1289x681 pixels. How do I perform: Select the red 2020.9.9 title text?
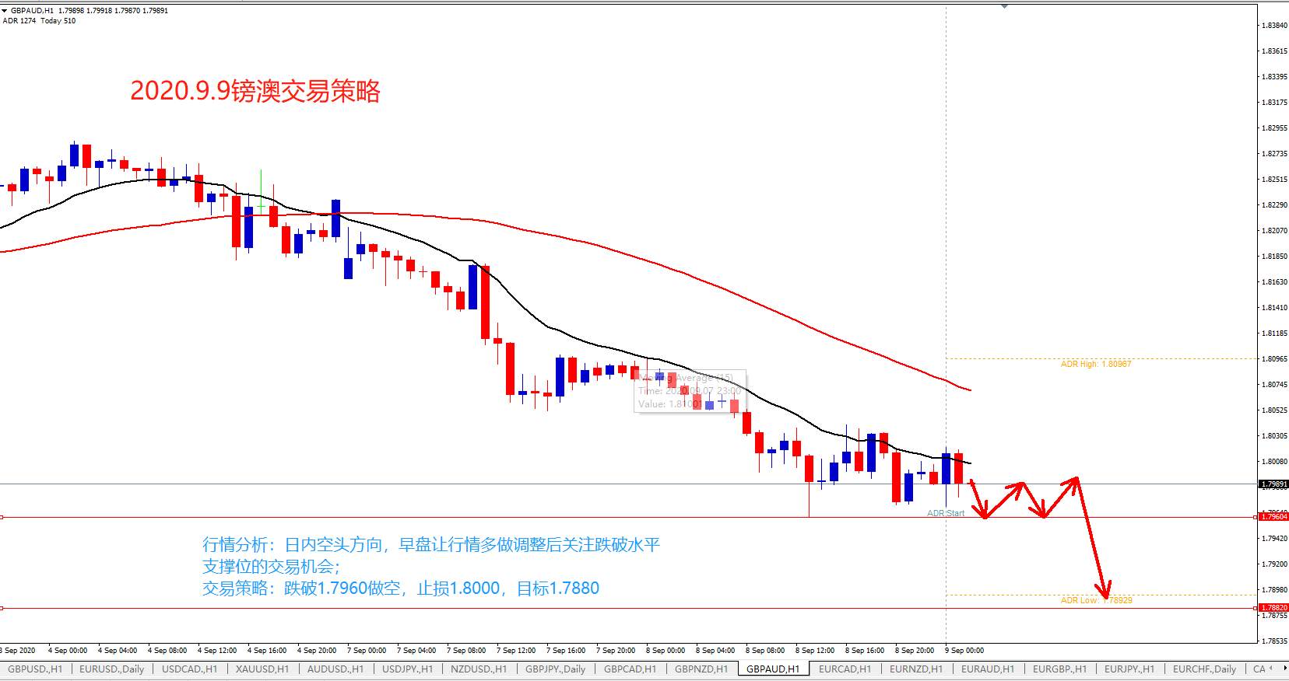[x=255, y=91]
